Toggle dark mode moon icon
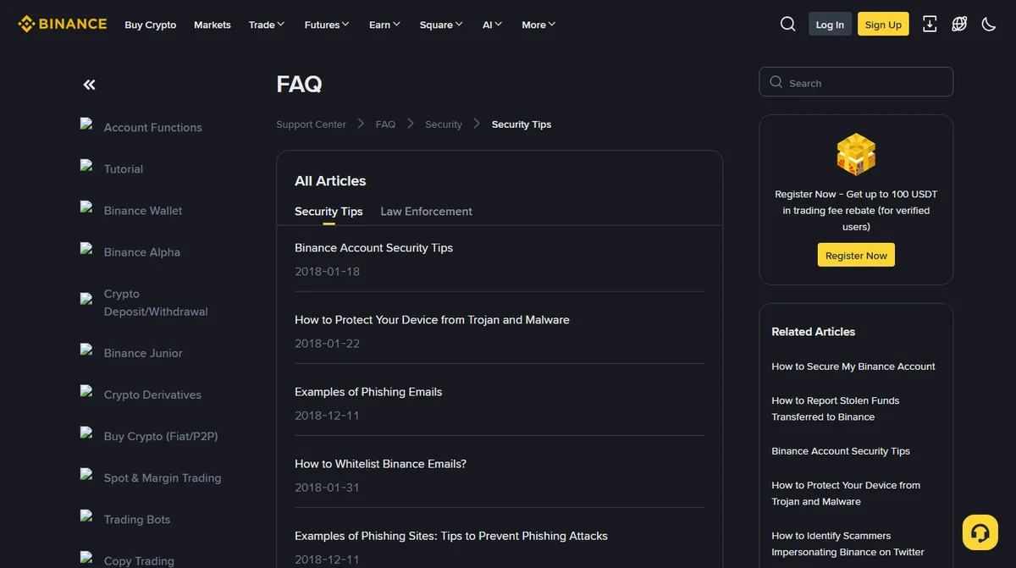Viewport: 1016px width, 568px height. click(989, 24)
